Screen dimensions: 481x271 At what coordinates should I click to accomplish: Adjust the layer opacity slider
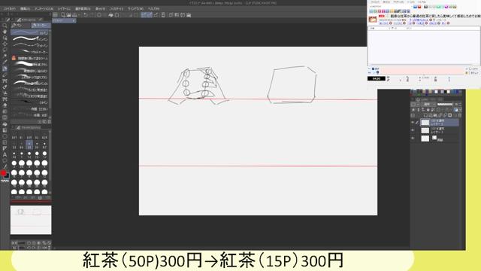(x=445, y=105)
